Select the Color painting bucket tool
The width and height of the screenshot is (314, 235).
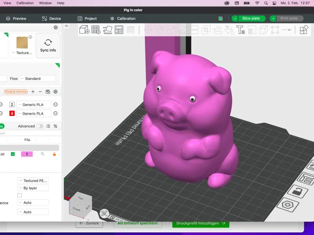coord(229,30)
